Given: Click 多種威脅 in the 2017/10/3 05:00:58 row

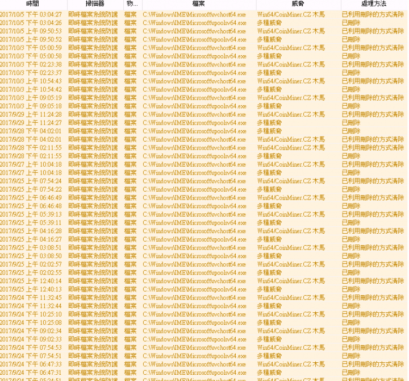Looking at the screenshot, I should click(269, 56).
